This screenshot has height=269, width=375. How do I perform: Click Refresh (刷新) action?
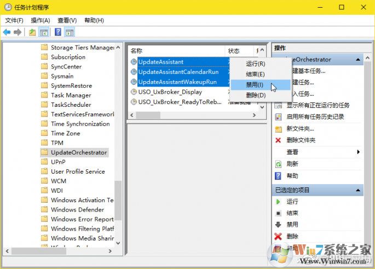click(x=292, y=164)
